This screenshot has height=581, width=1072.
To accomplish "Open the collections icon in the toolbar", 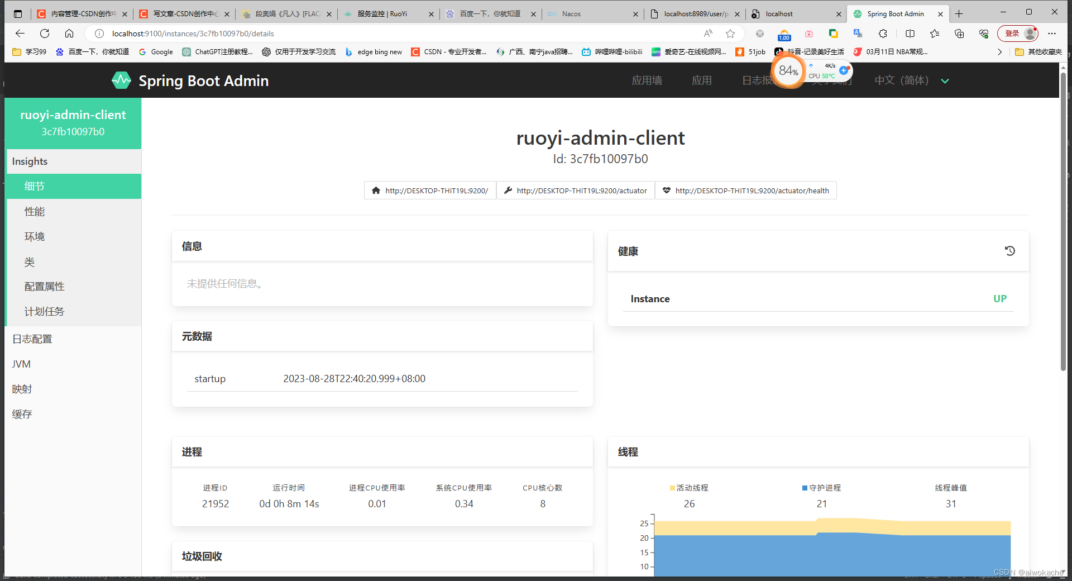I will pos(959,34).
